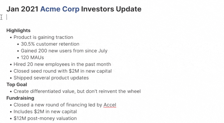Click the $12M post-money valuation line
The height and width of the screenshot is (123, 224).
tap(45, 118)
